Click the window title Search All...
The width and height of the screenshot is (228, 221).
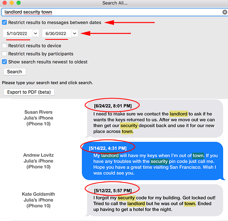point(115,3)
